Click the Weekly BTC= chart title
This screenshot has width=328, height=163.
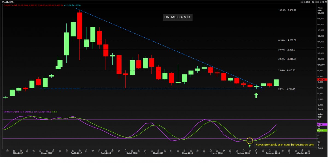coord(8,2)
